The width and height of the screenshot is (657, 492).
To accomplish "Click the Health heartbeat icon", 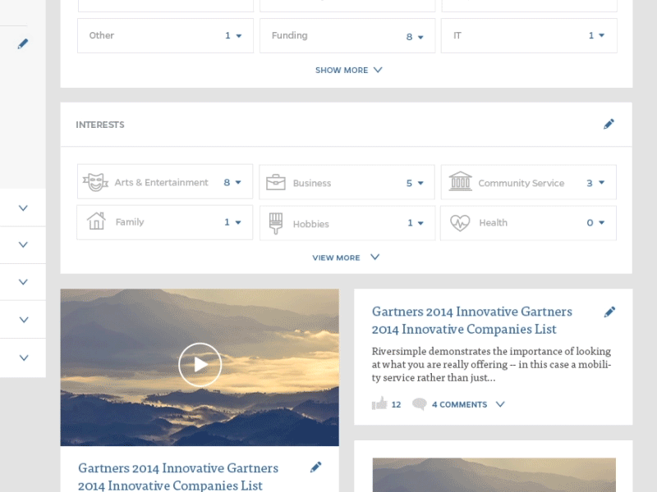I will point(460,222).
